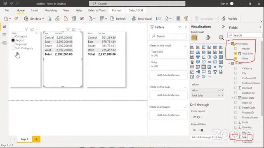264x148 pixels.
Task: Click New visual button
Action: 142,18
